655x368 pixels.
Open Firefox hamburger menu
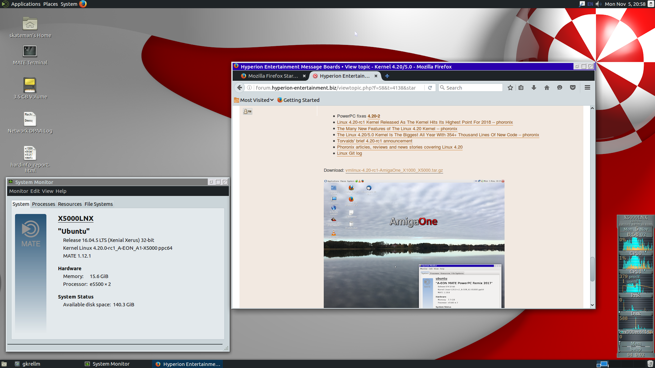[x=587, y=88]
